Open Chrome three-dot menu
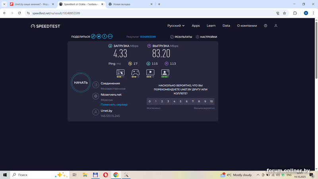 coord(313,13)
